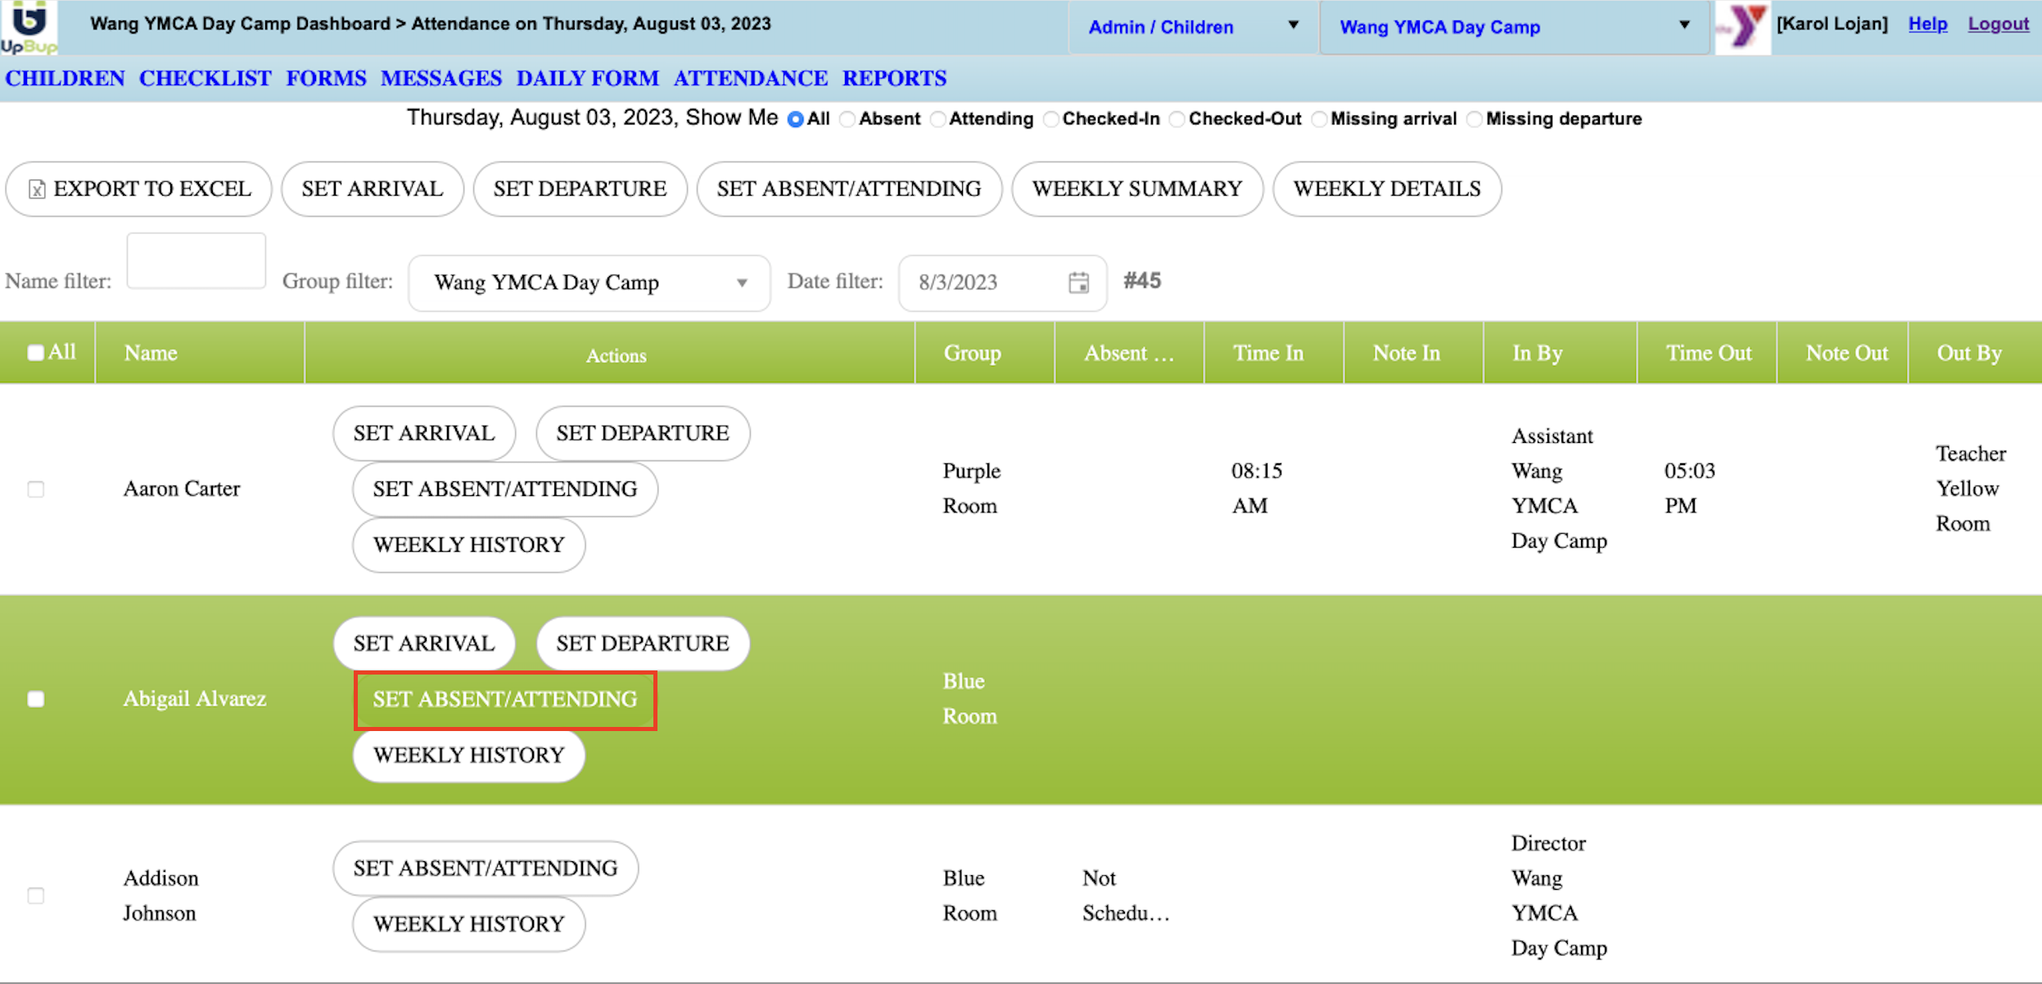Open Abigail Alvarez's Weekly History
Screen dimensions: 2042x984
tap(468, 755)
